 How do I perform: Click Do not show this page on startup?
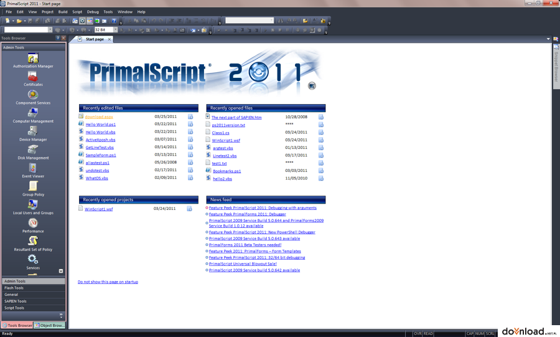(x=108, y=282)
